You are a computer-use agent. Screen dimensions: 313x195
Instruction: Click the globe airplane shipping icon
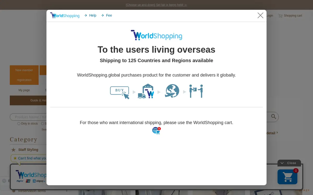pos(172,91)
